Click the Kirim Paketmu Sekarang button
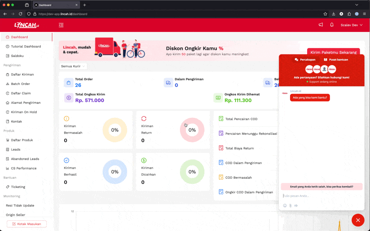 (x=333, y=52)
